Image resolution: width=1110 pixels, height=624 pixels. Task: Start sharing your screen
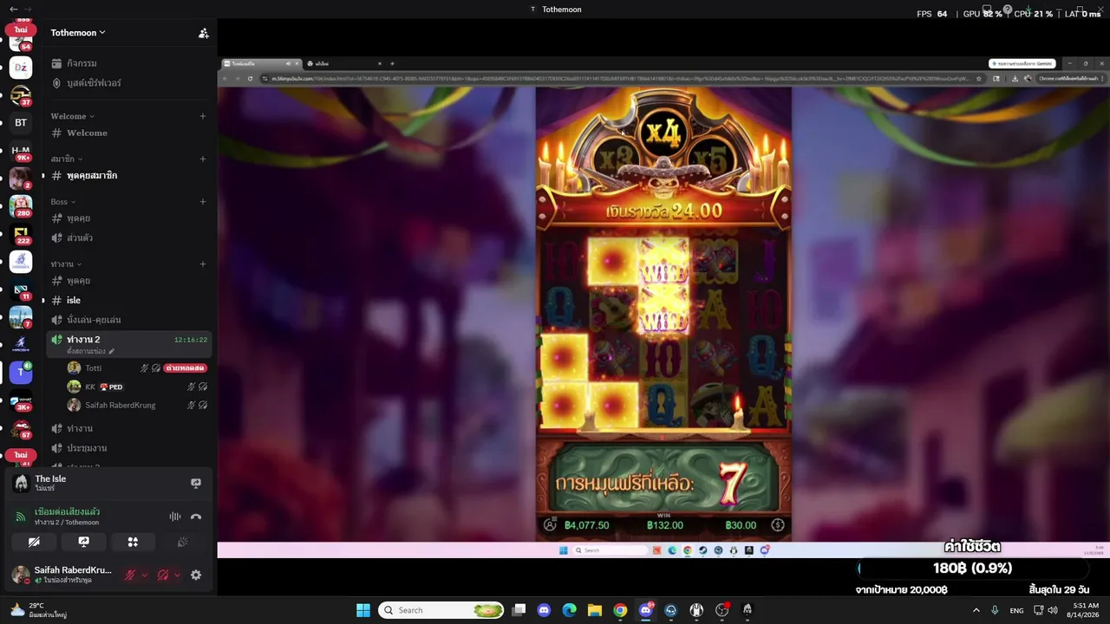point(83,542)
